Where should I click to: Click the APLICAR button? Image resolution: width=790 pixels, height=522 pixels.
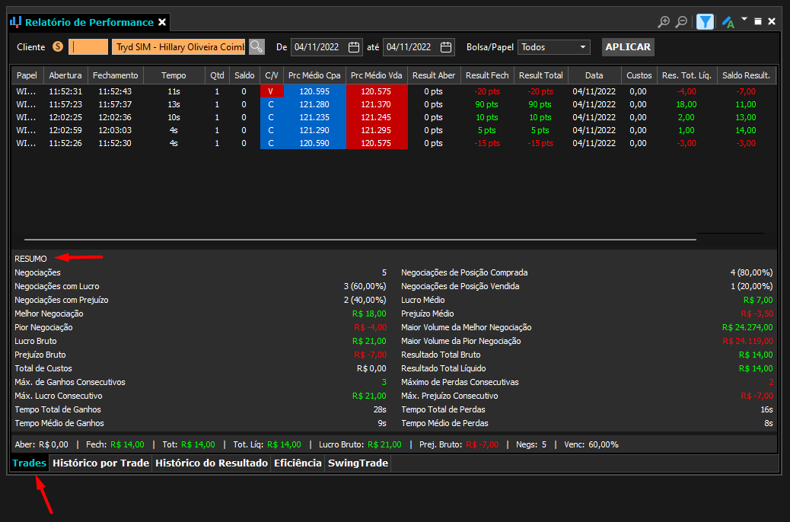[628, 47]
